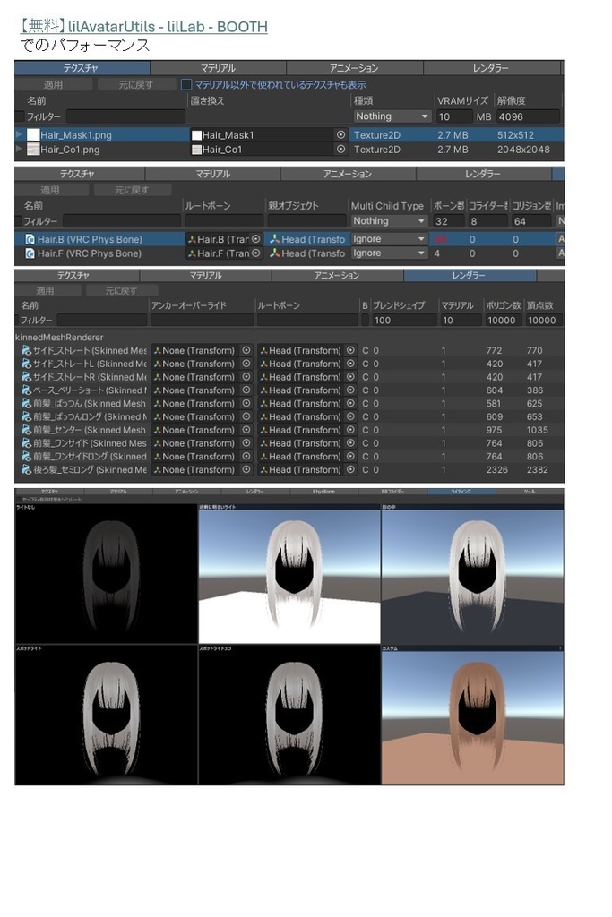The height and width of the screenshot is (917, 612).
Task: Toggle the フィルター checkbox in the texture list panel
Action: [20, 116]
